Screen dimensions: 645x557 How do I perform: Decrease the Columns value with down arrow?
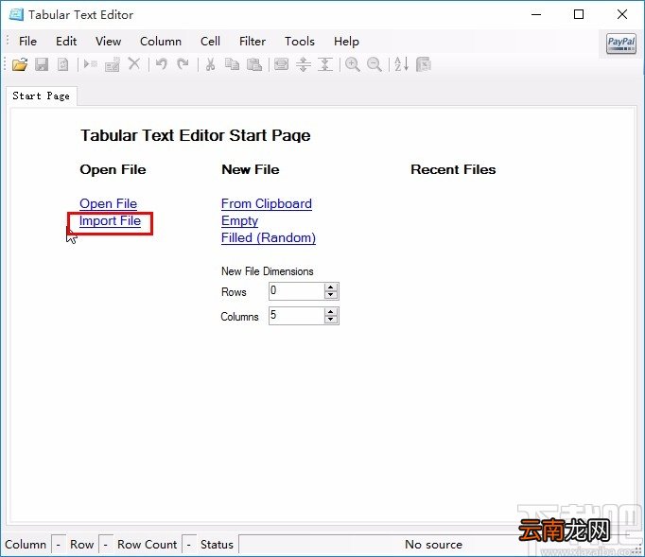pyautogui.click(x=331, y=320)
